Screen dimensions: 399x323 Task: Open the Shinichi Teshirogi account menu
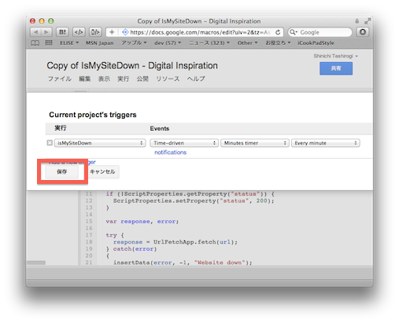(x=336, y=56)
